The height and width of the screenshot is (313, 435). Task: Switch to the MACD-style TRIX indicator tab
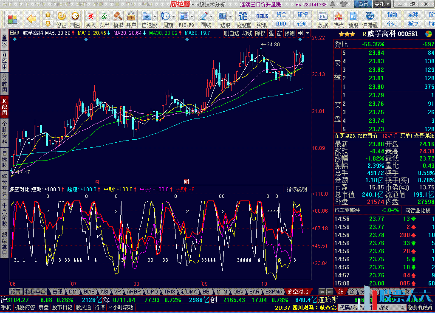169,292
